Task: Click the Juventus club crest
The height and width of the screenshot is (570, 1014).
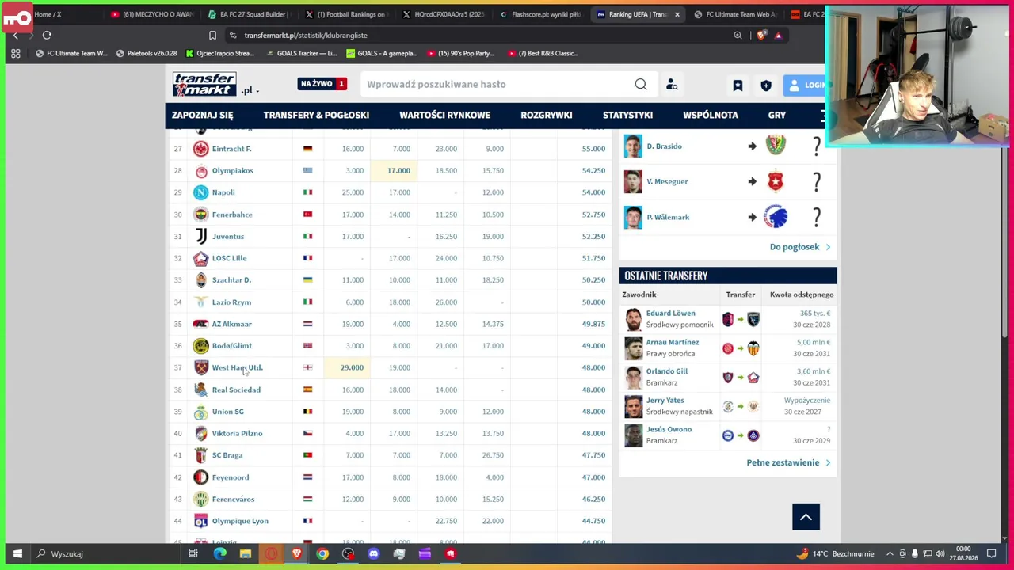Action: (x=201, y=236)
